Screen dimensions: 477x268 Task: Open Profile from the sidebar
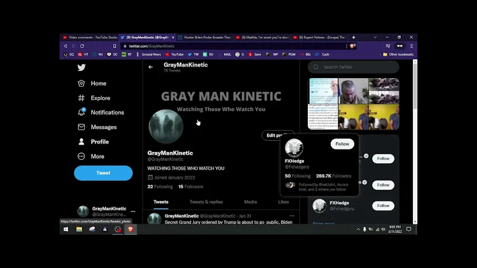pyautogui.click(x=93, y=142)
